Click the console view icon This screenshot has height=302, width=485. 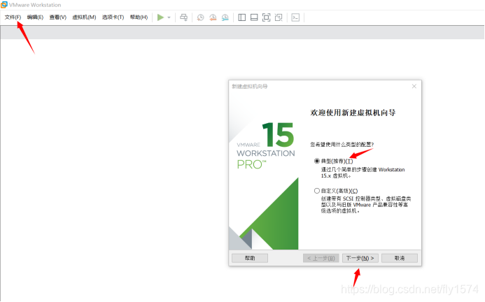tap(295, 17)
